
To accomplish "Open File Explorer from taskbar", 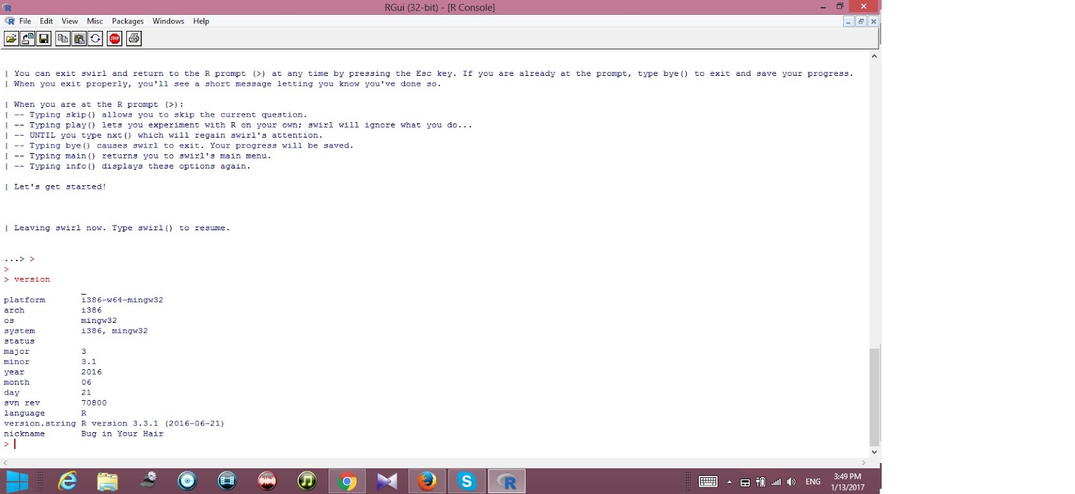I will click(x=107, y=481).
